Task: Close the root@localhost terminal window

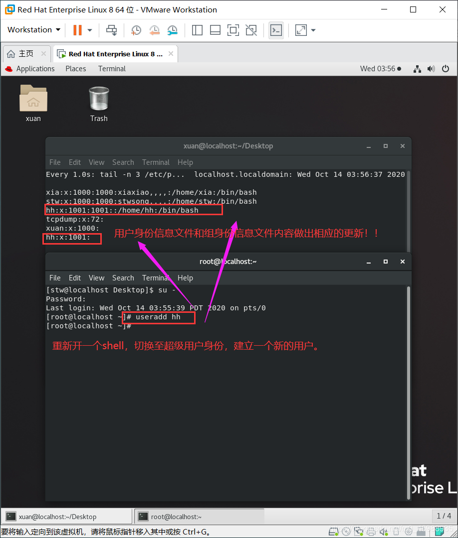Action: click(402, 262)
